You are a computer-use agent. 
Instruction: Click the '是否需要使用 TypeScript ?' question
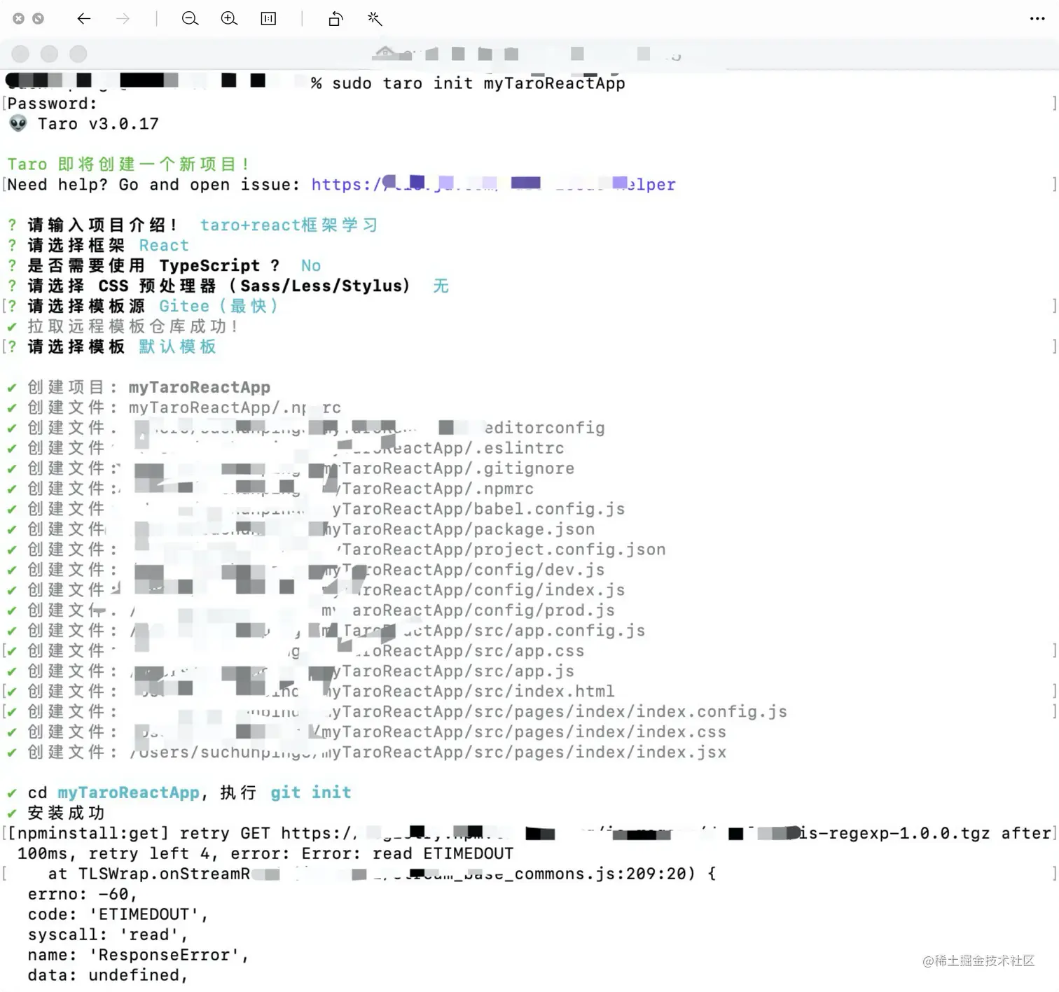point(153,266)
